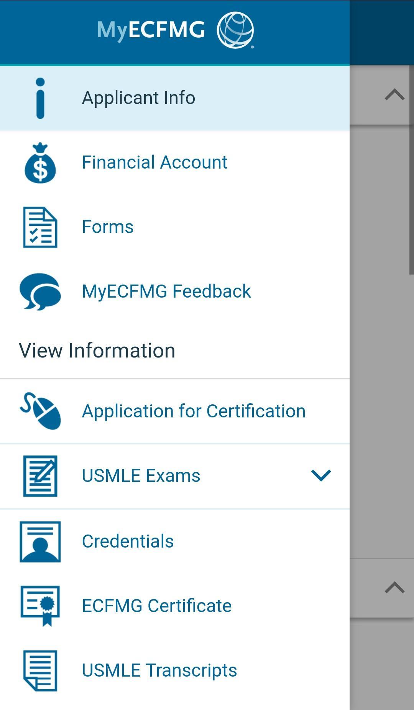Open the Credentials menu entry
Screen dimensions: 414x710
pos(128,541)
